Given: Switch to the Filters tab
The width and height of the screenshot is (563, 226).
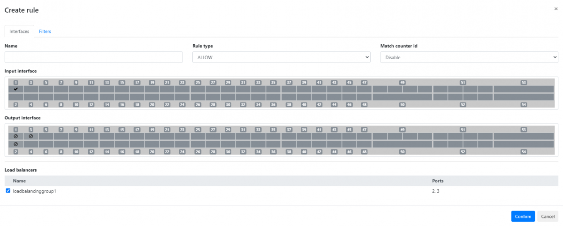Looking at the screenshot, I should pyautogui.click(x=45, y=31).
